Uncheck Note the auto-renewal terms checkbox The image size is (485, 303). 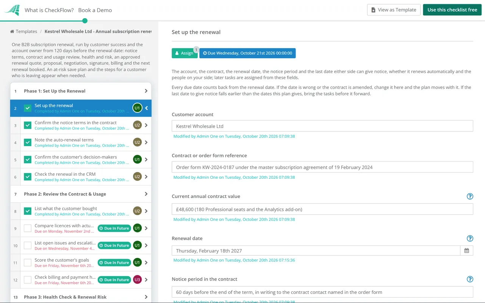point(28,142)
